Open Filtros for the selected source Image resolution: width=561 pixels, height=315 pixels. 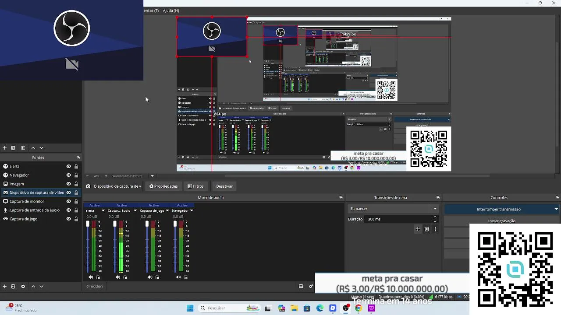(x=195, y=186)
